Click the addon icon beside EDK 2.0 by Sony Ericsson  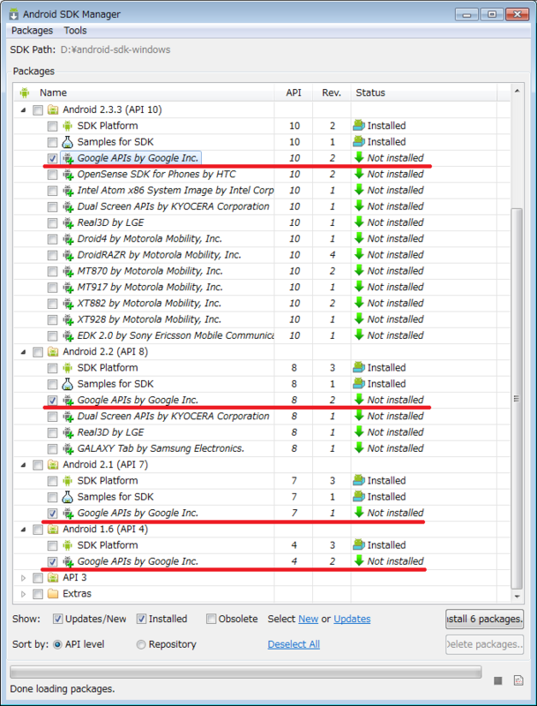pyautogui.click(x=68, y=336)
